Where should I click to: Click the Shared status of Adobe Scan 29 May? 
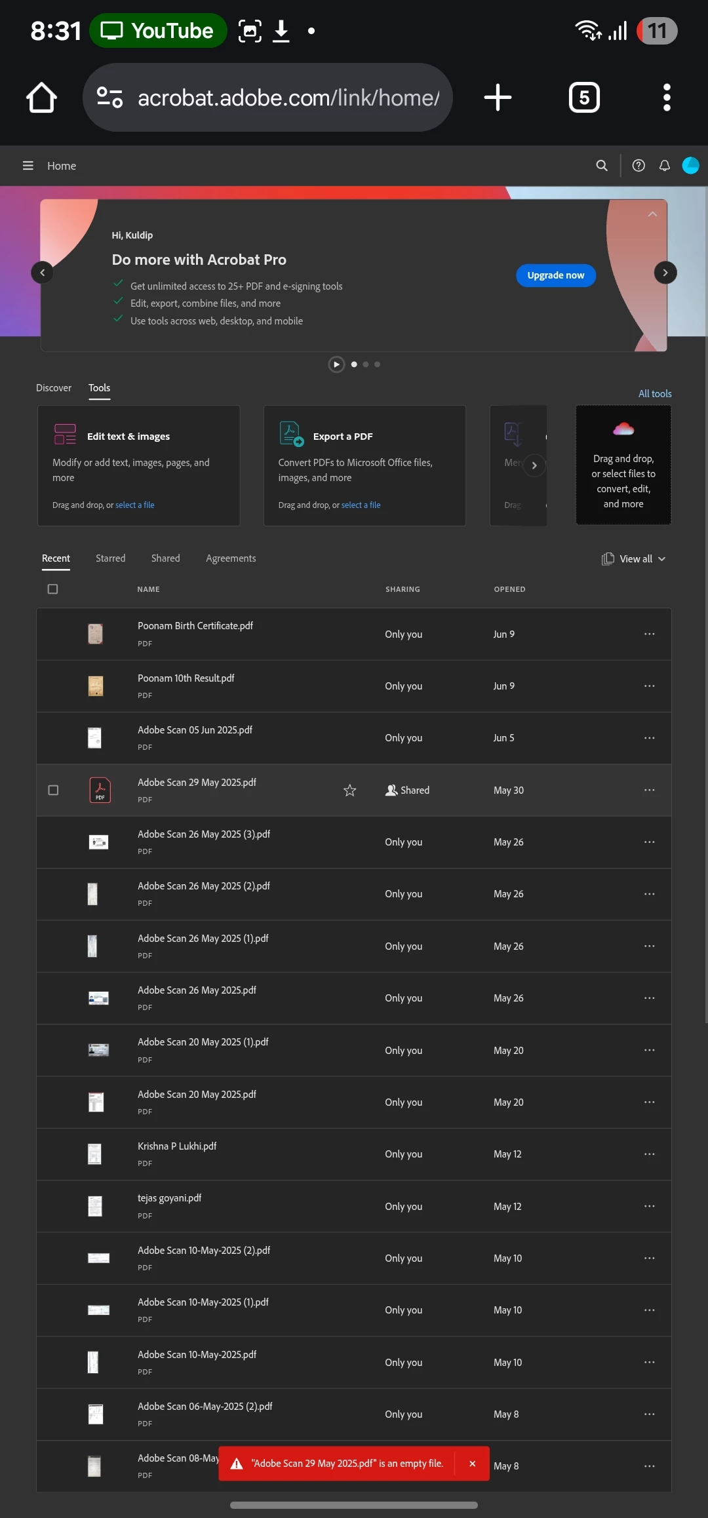click(407, 790)
